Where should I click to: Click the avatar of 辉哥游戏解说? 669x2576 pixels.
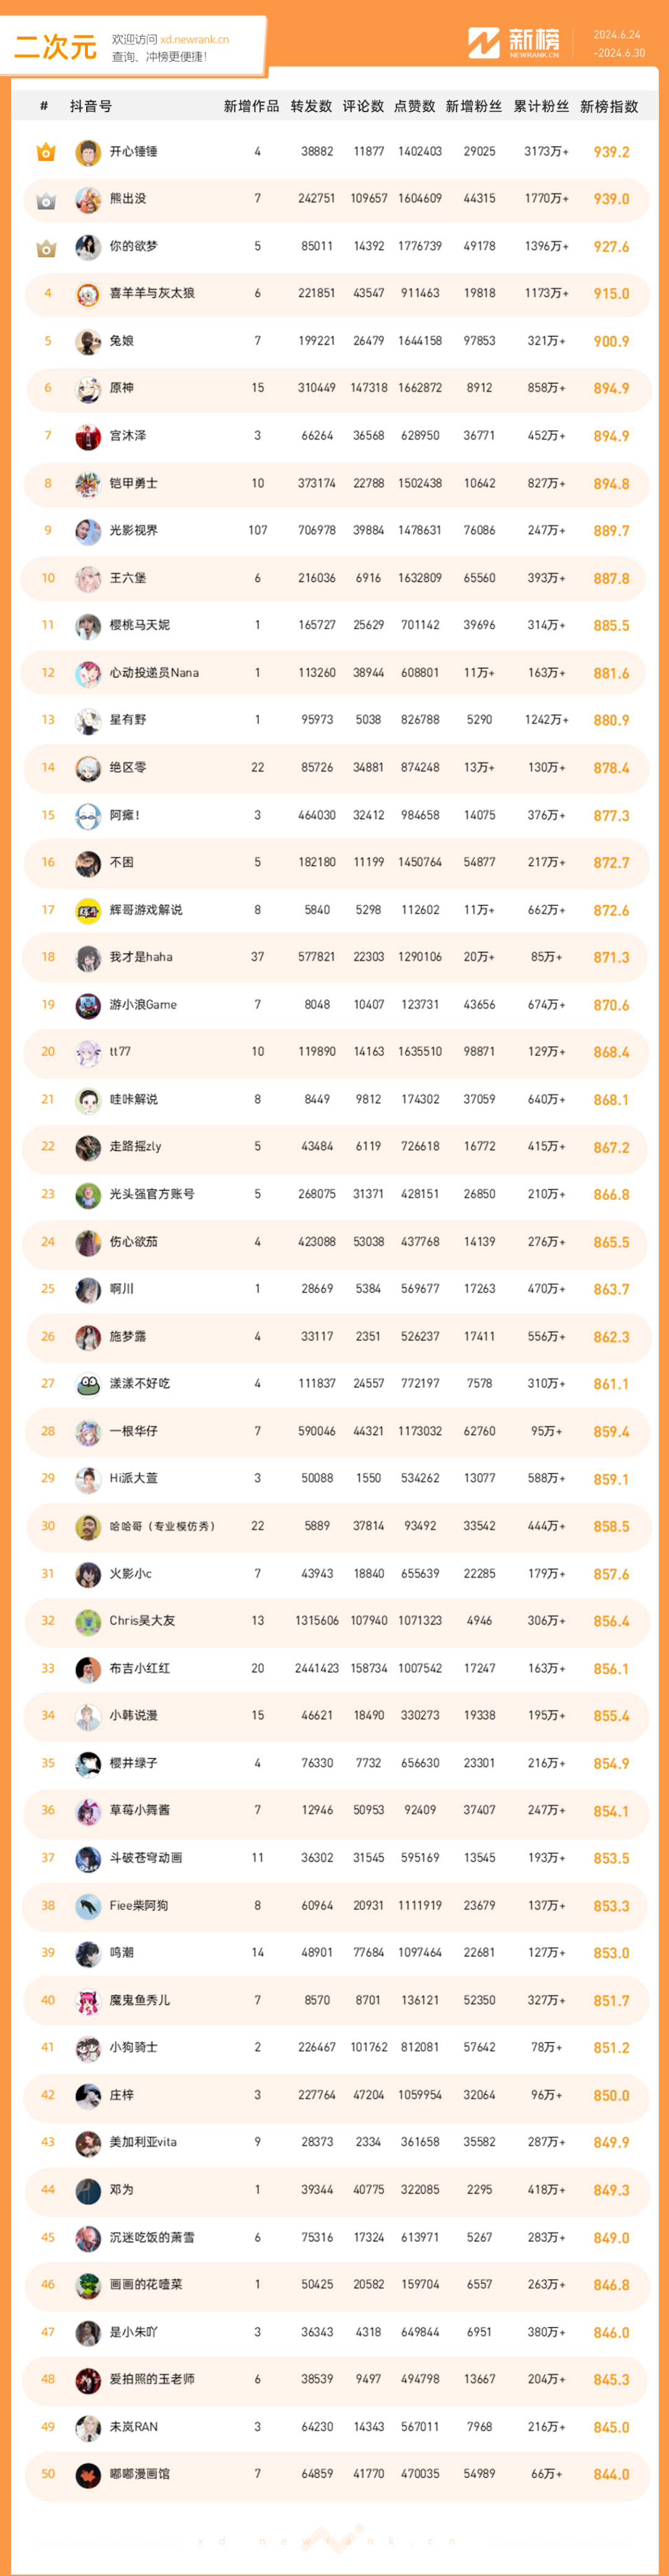tap(88, 911)
